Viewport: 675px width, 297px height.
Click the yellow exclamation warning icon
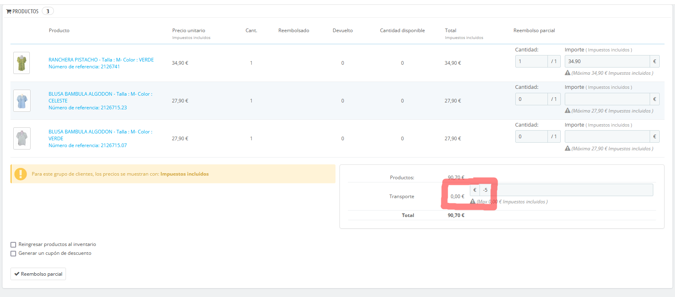click(x=21, y=174)
